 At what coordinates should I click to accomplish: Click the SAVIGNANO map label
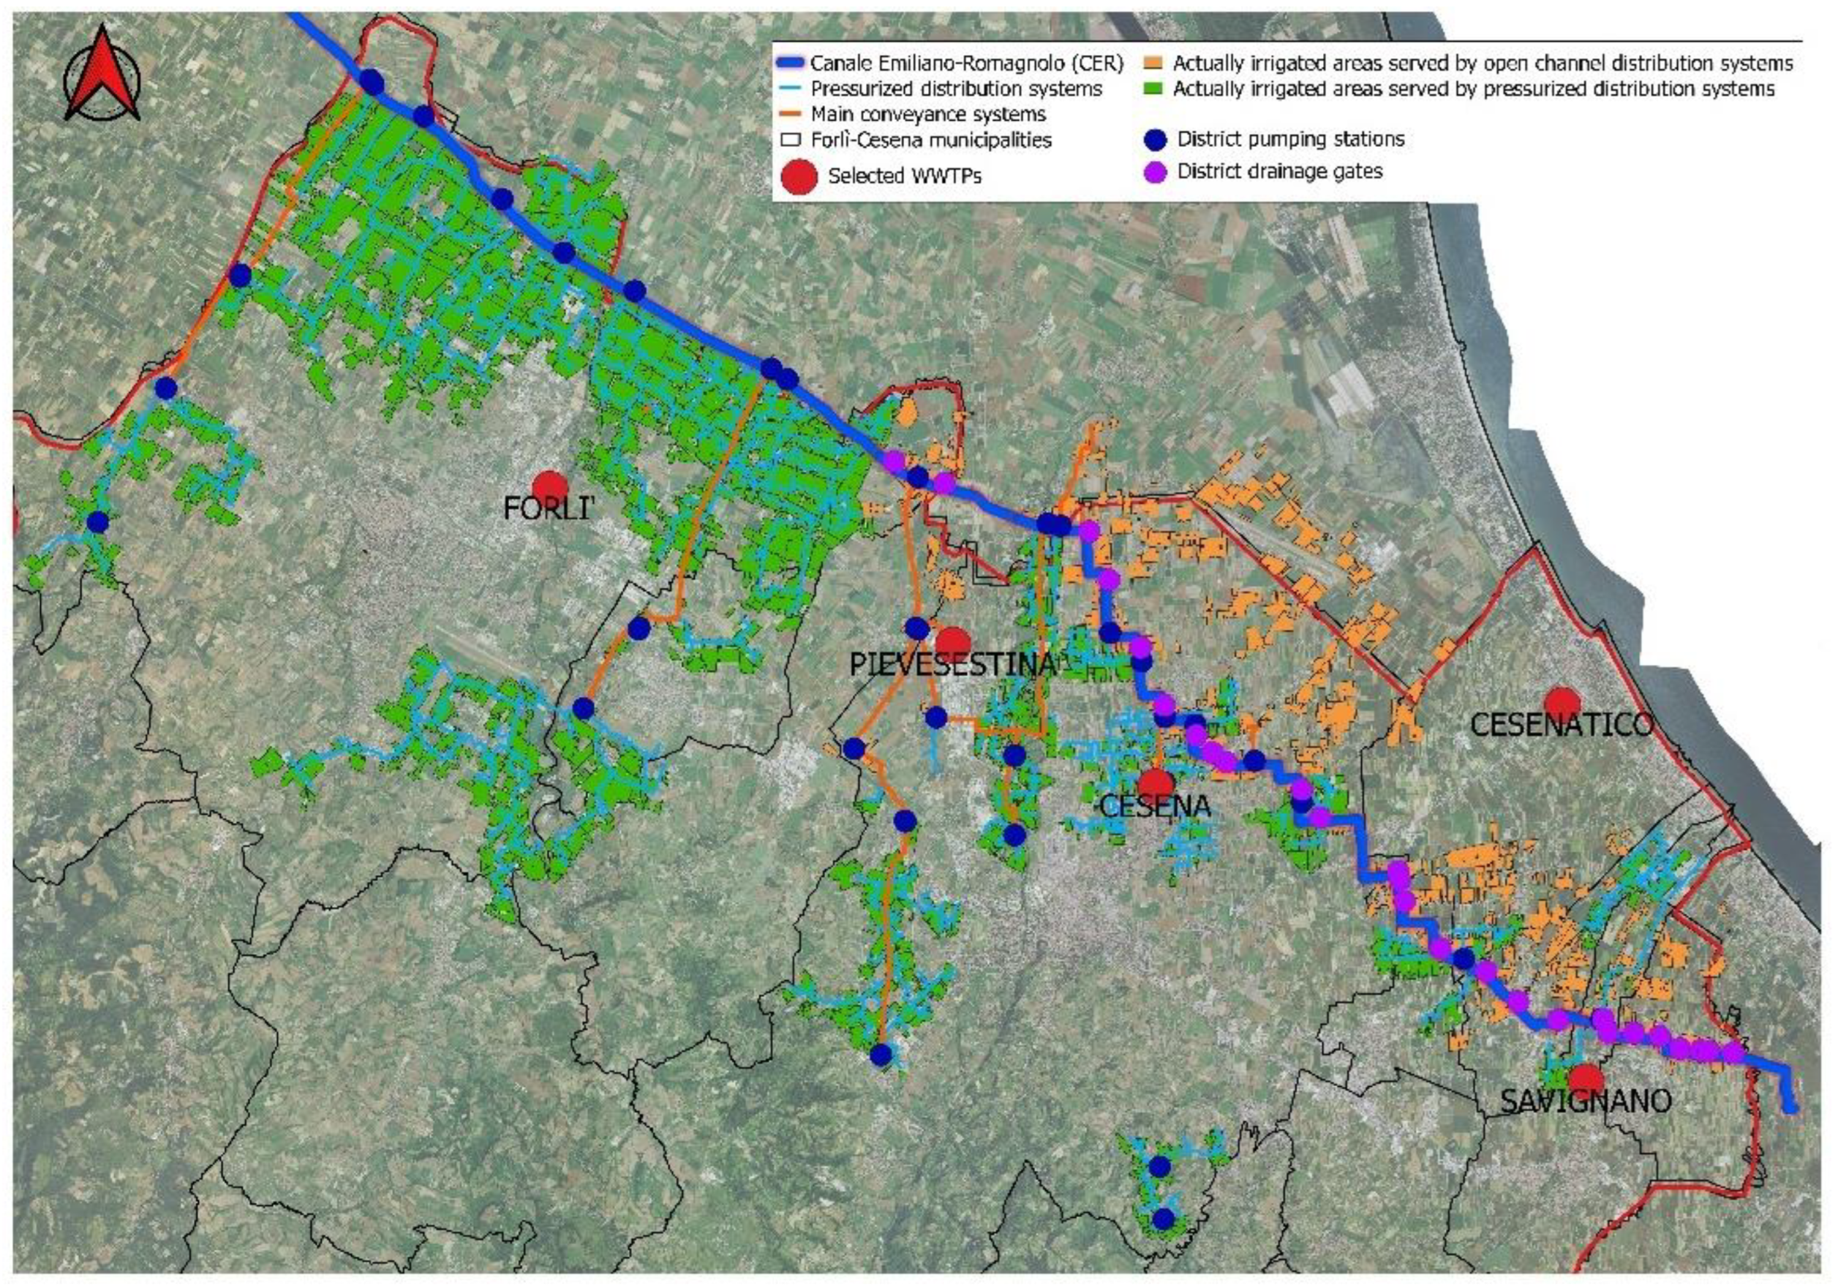tap(1585, 1101)
